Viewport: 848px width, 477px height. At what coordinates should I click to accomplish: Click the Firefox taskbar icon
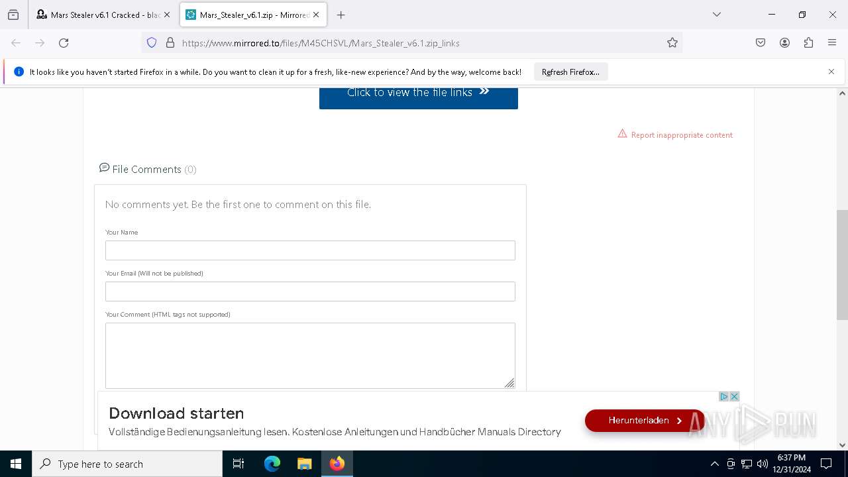coord(337,464)
